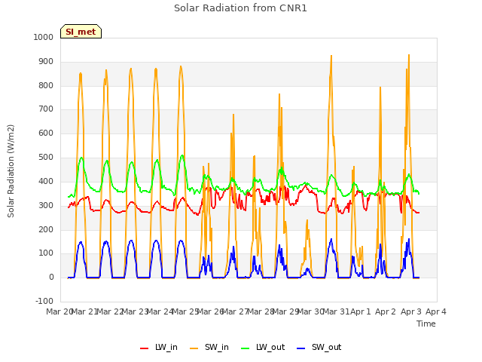
Task: Click the -100 y-axis tick label
Action: (x=44, y=301)
